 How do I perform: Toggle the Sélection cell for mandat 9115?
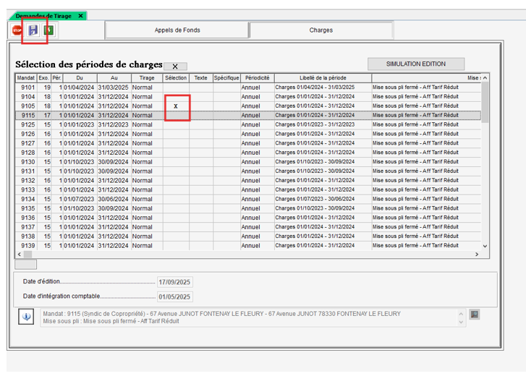click(x=175, y=116)
